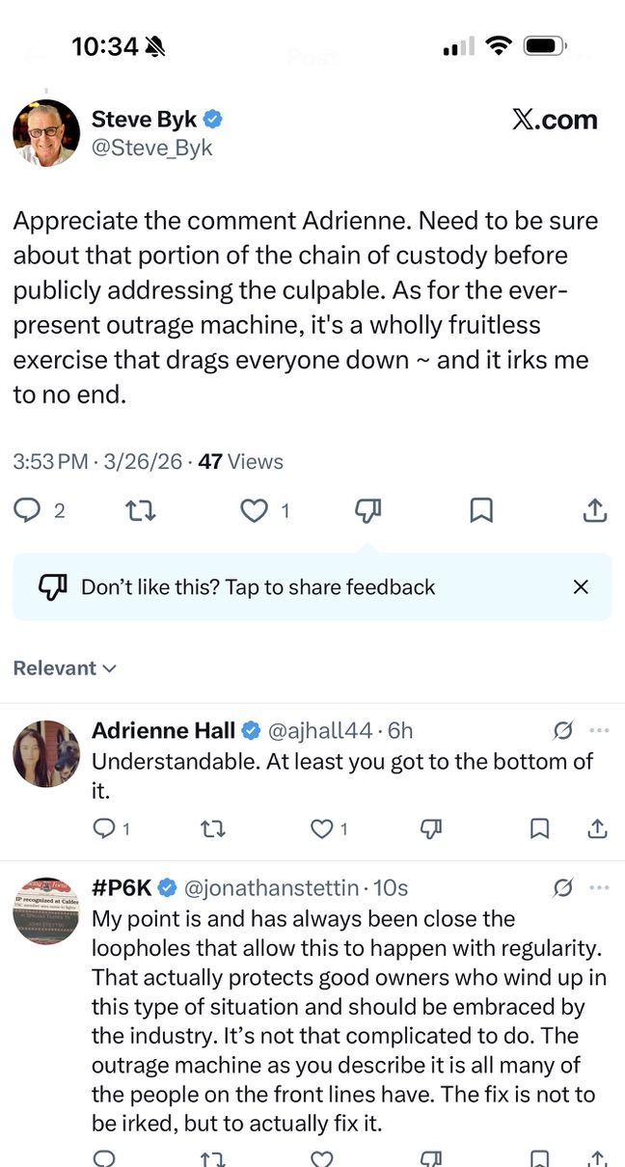Open more options on #P6K reply

599,887
